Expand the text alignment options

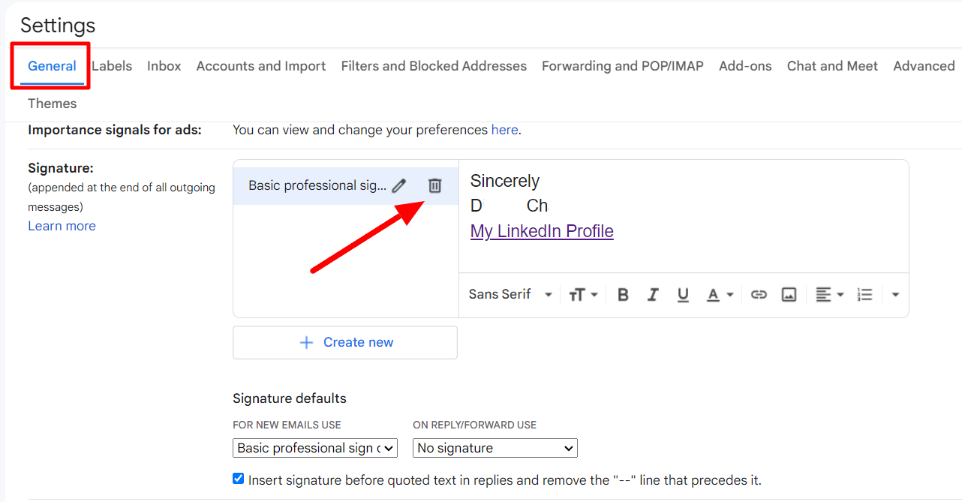[830, 295]
